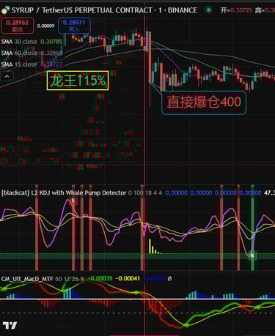
Task: Click the red sell price button 0.28962
Action: (18, 26)
